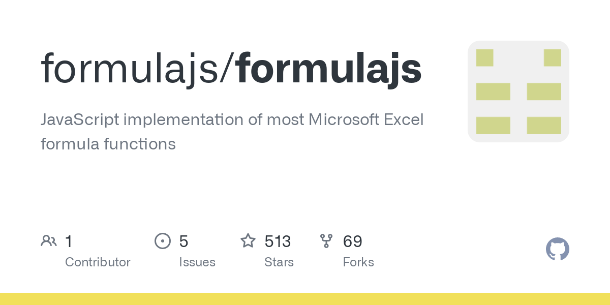Click the 'Forks' label
Viewport: 610px width, 305px height.
(358, 262)
